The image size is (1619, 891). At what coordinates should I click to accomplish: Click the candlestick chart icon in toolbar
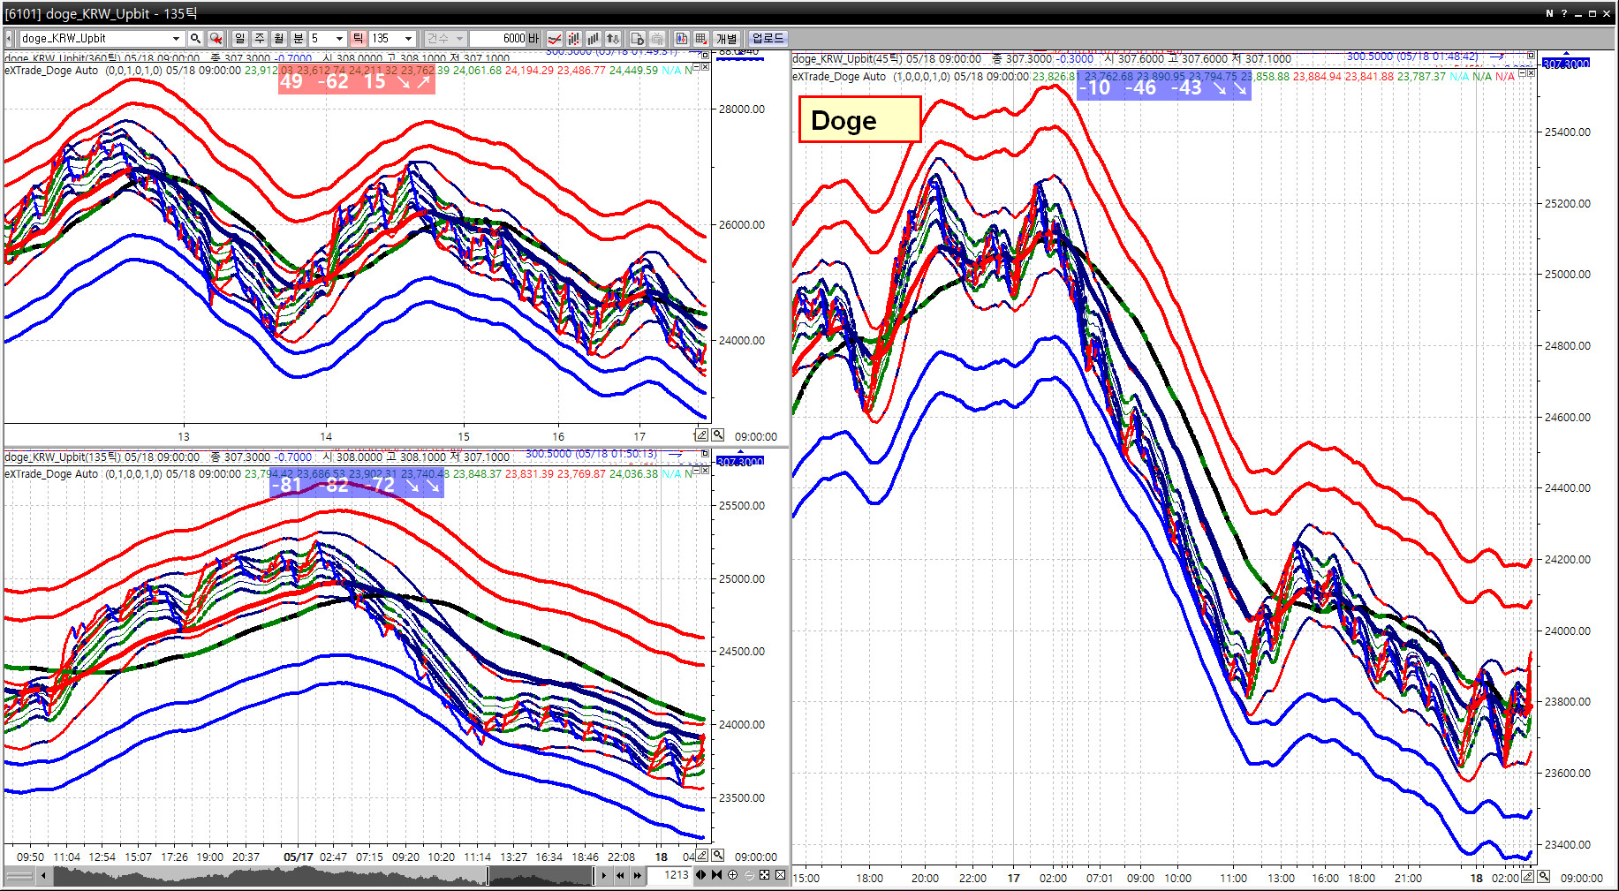(x=574, y=38)
